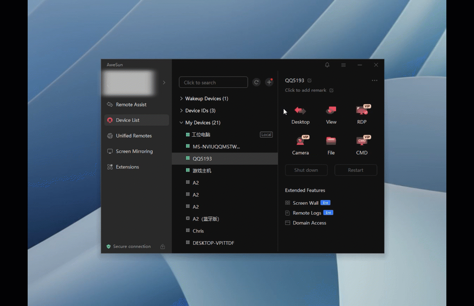Open the three-dot more options menu
The image size is (474, 306).
click(x=374, y=81)
